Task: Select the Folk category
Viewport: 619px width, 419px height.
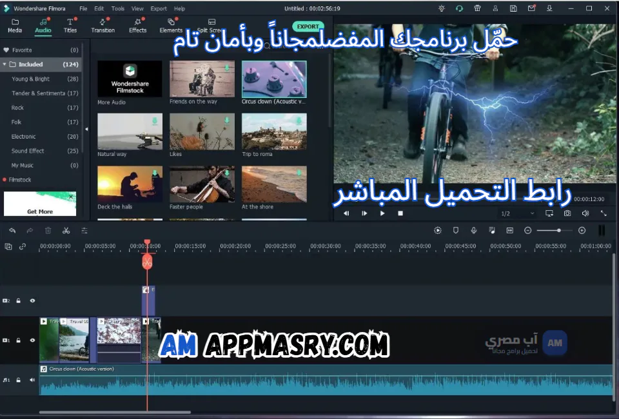Action: (x=41, y=122)
